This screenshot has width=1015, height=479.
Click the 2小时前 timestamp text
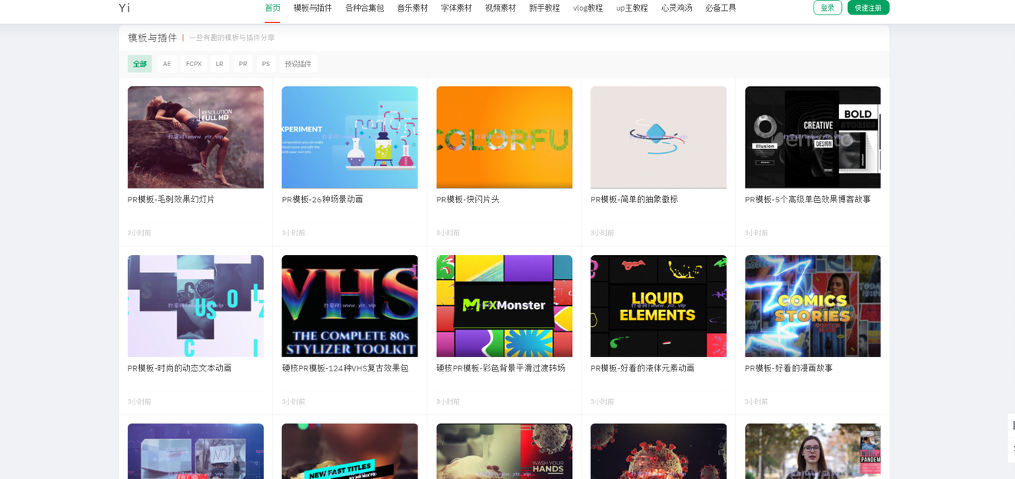[x=139, y=233]
